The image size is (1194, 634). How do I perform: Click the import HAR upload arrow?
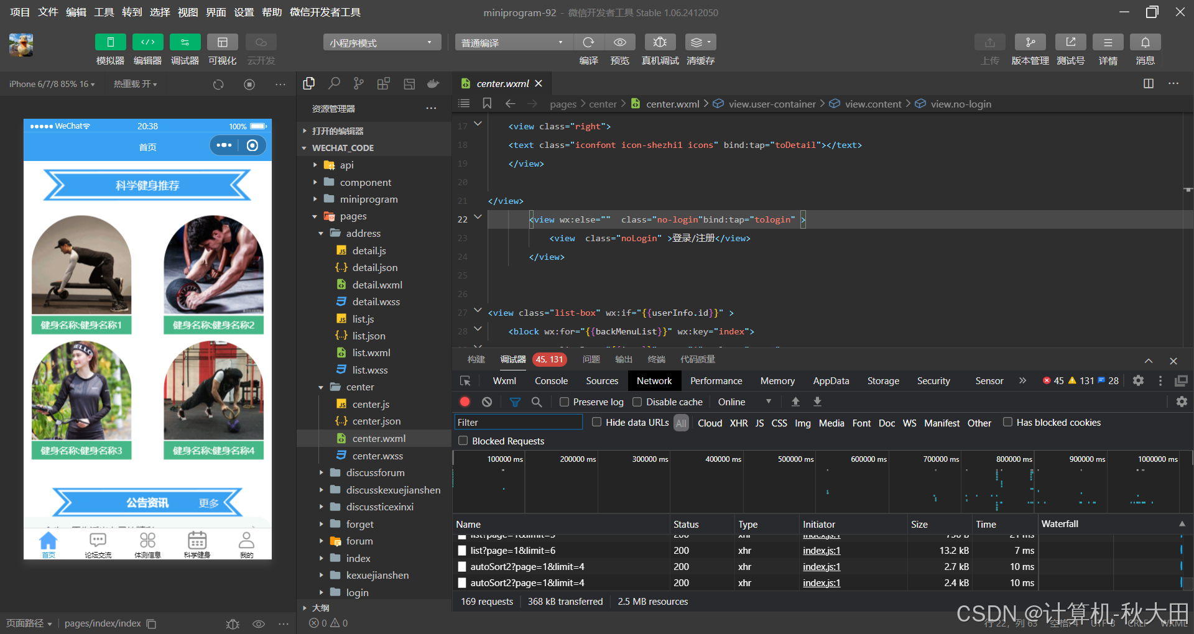click(x=795, y=402)
